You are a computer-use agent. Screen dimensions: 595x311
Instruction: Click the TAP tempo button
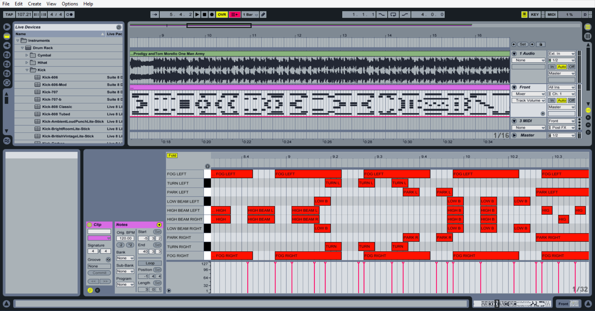coord(9,15)
